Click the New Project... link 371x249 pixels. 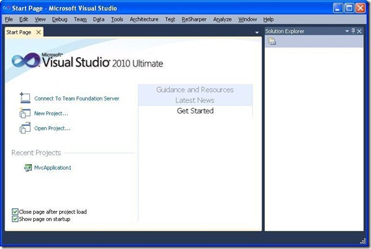point(51,113)
